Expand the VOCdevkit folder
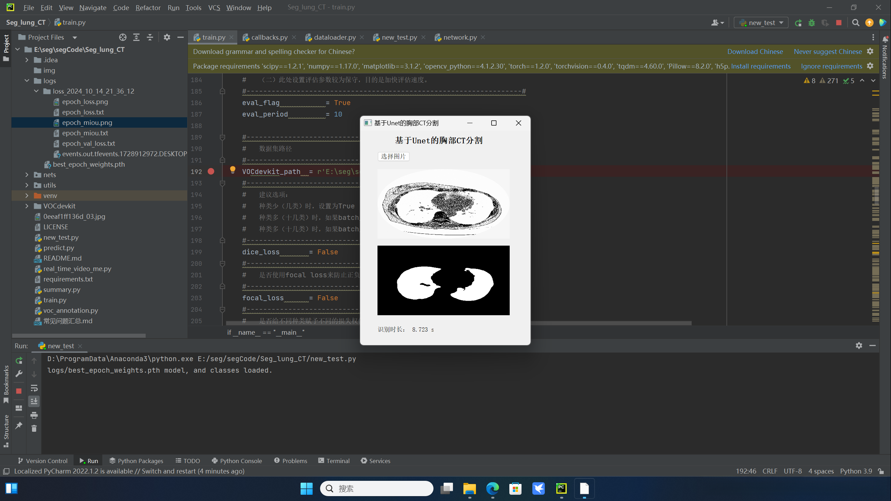The image size is (891, 501). tap(27, 206)
